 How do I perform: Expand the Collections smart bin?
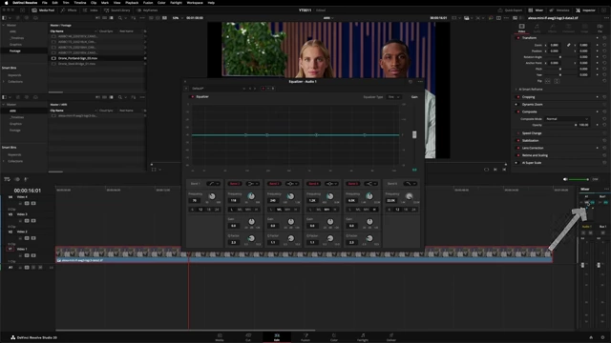tap(4, 82)
